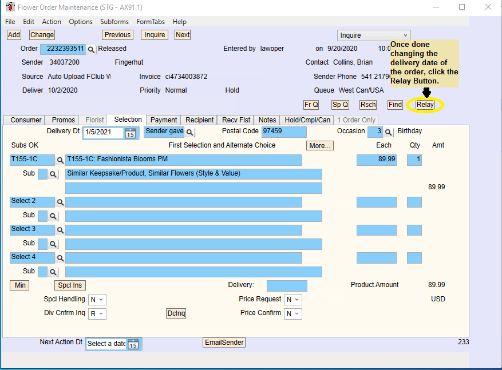Open the Subforms menu

[x=114, y=22]
